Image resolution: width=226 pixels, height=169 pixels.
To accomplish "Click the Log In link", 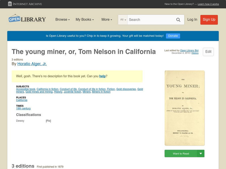I will click(x=192, y=19).
